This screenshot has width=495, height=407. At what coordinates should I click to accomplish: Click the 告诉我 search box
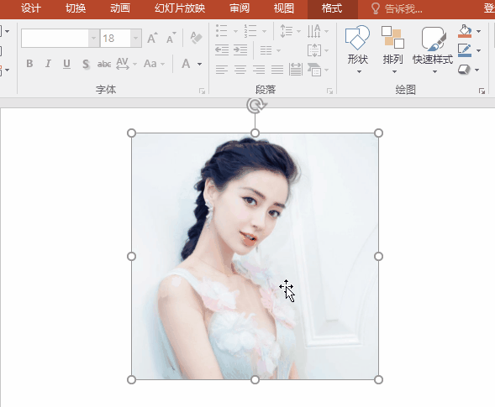398,9
